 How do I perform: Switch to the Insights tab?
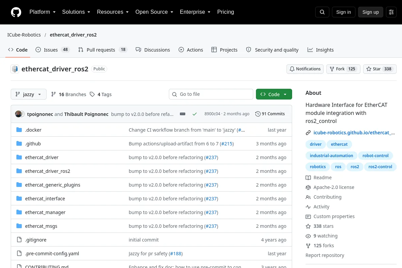point(321,50)
